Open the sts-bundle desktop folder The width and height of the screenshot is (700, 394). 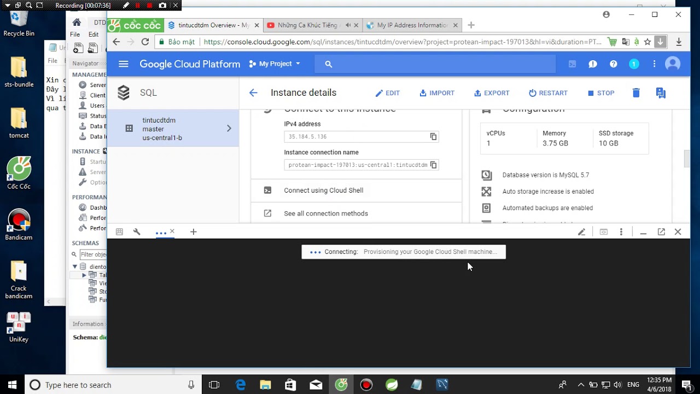pyautogui.click(x=19, y=72)
